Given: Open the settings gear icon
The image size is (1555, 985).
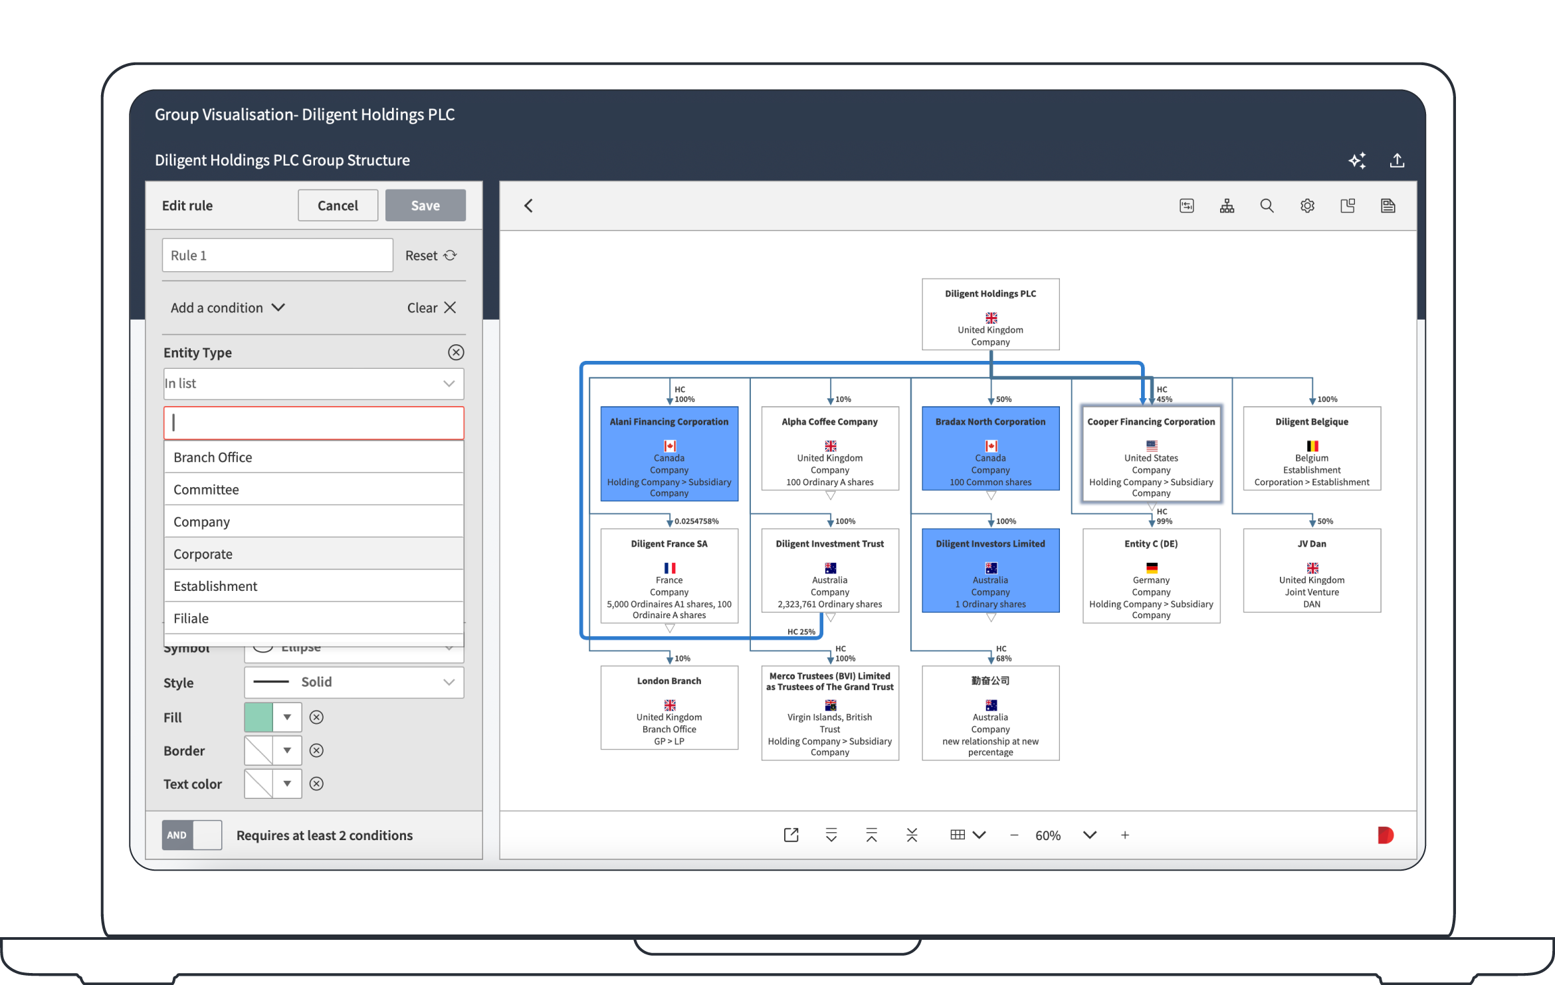Looking at the screenshot, I should tap(1307, 206).
